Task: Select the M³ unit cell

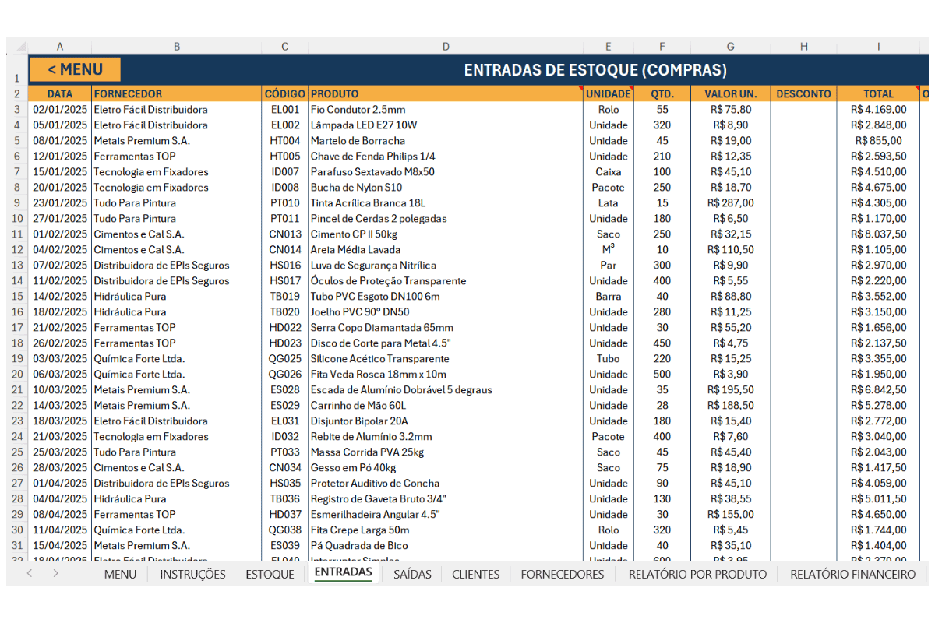Action: (x=609, y=249)
